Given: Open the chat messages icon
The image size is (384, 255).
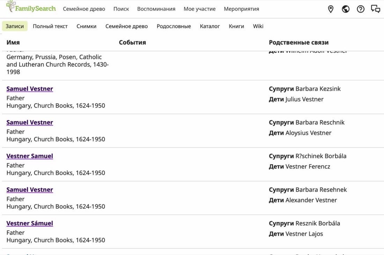Looking at the screenshot, I should [x=375, y=9].
